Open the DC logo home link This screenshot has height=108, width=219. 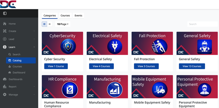coord(8,4)
